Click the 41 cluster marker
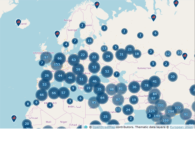This screenshot has height=146, width=195. click(154, 82)
